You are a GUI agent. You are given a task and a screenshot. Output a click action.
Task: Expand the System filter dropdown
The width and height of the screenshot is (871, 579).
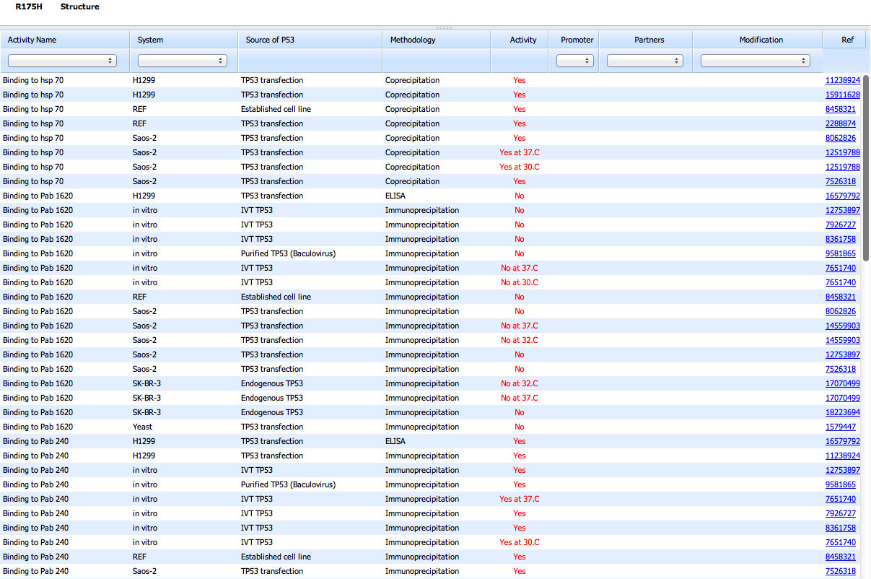click(182, 61)
